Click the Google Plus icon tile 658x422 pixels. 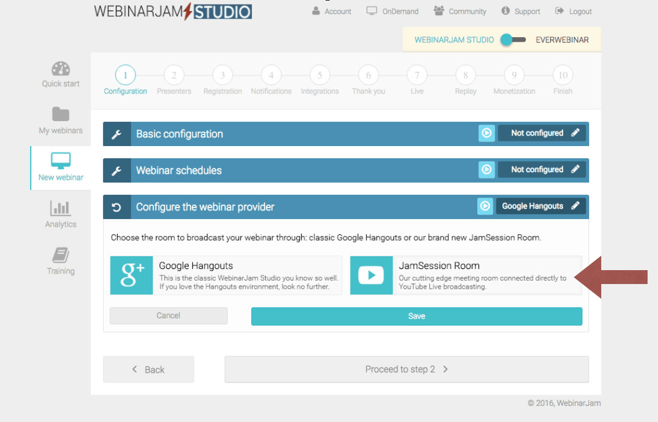coord(131,275)
